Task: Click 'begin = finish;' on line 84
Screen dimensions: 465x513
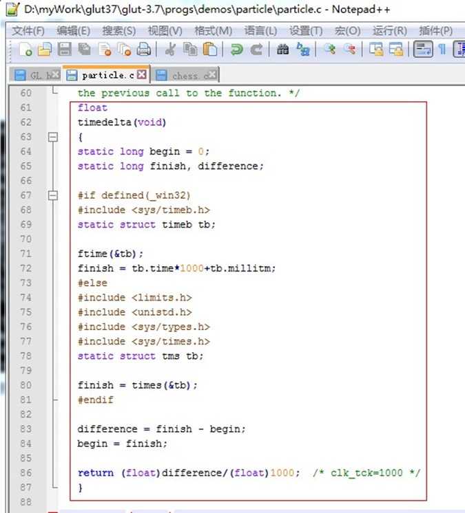Action: pos(122,444)
